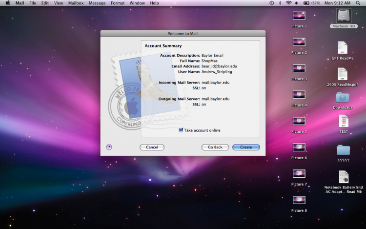This screenshot has height=229, width=366.
Task: Click the clock showing Mon 9:12 AM
Action: (x=337, y=3)
